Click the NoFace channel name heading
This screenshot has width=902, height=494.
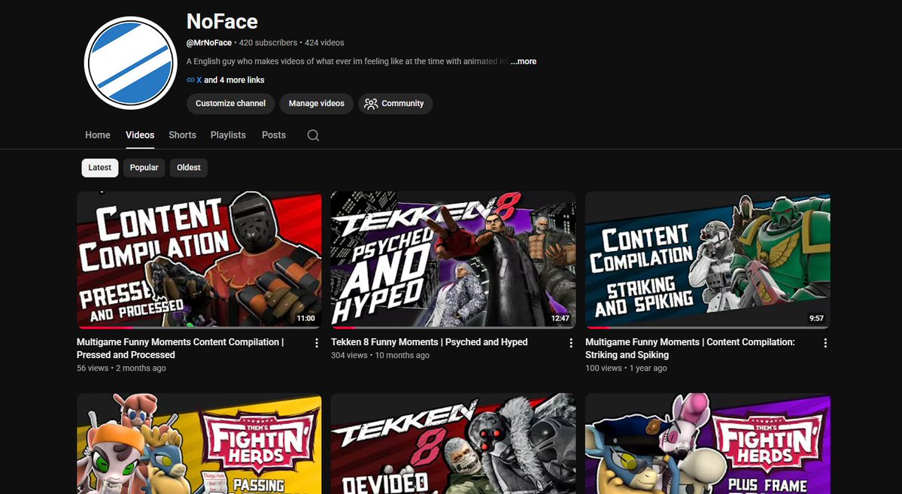pos(222,21)
